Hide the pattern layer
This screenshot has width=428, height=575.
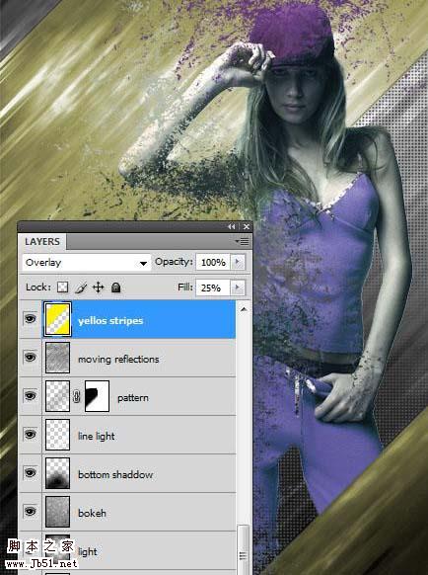(30, 396)
